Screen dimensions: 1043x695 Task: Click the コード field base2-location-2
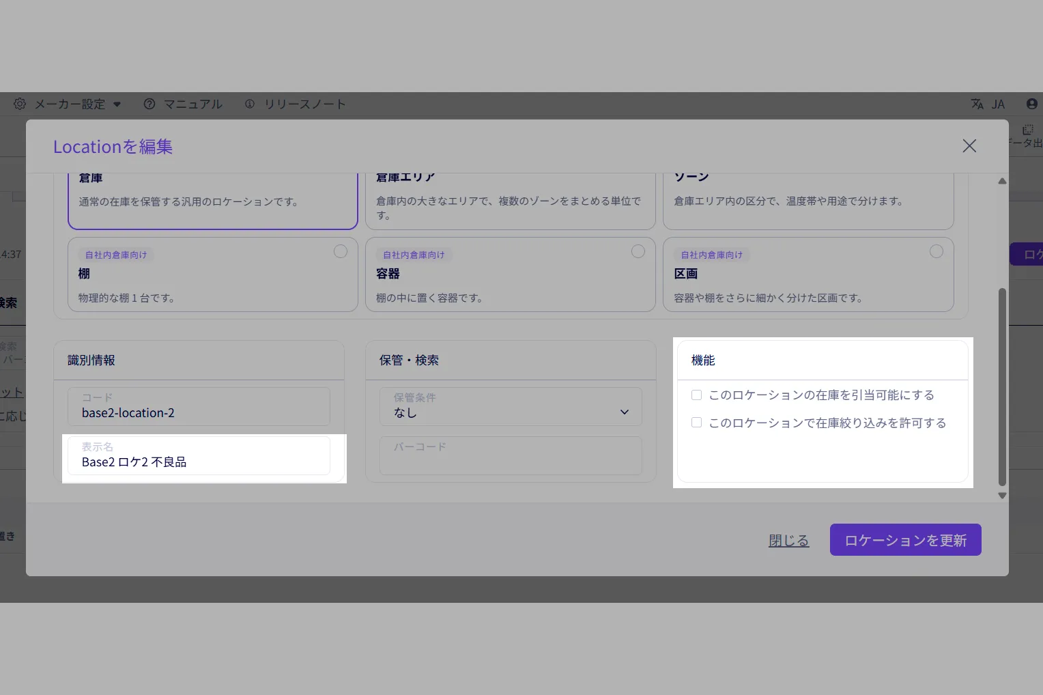(199, 406)
